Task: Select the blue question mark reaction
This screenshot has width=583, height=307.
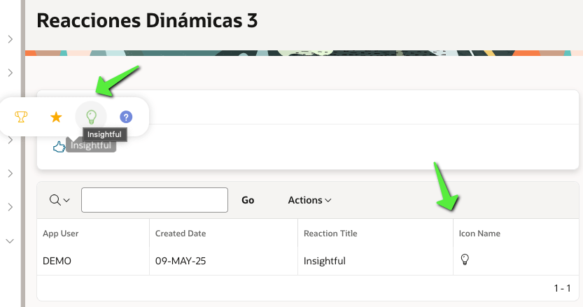Action: 126,117
